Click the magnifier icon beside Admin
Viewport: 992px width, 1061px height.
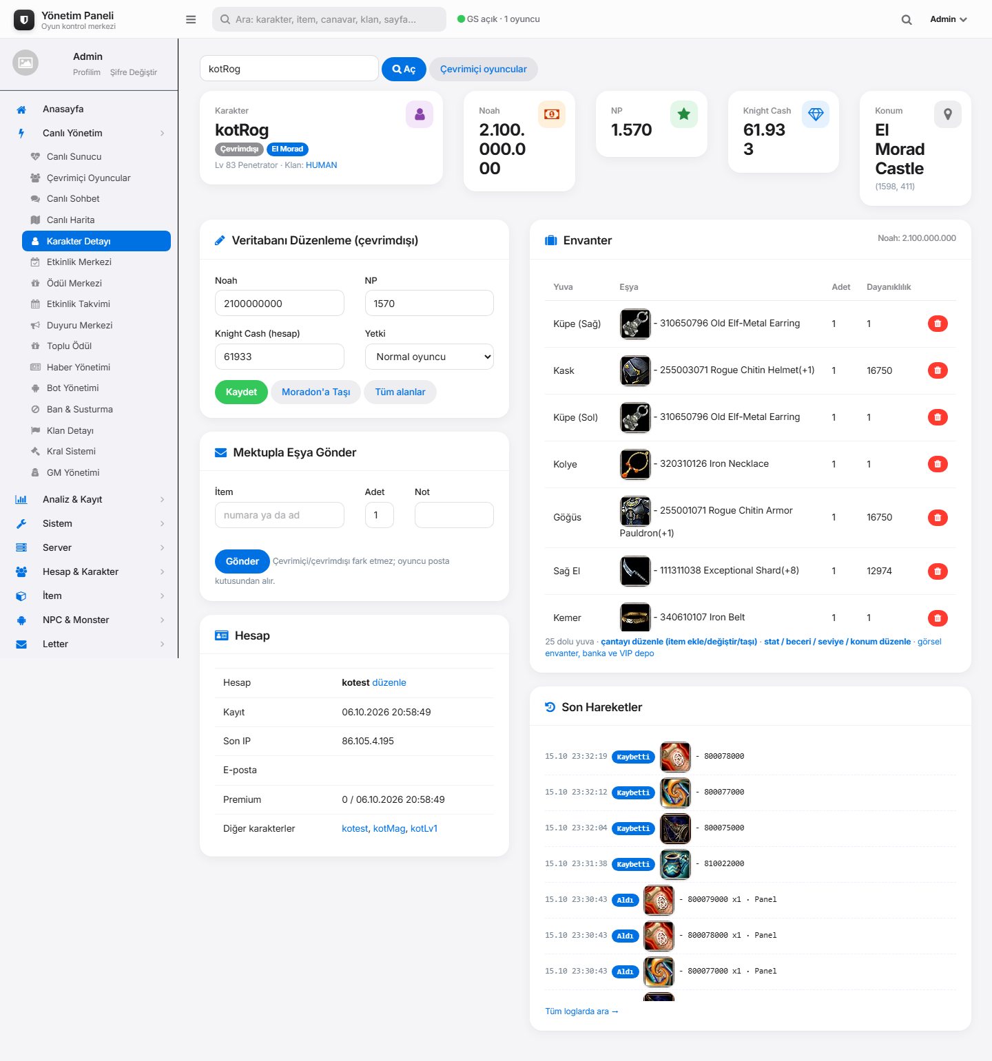pyautogui.click(x=907, y=19)
